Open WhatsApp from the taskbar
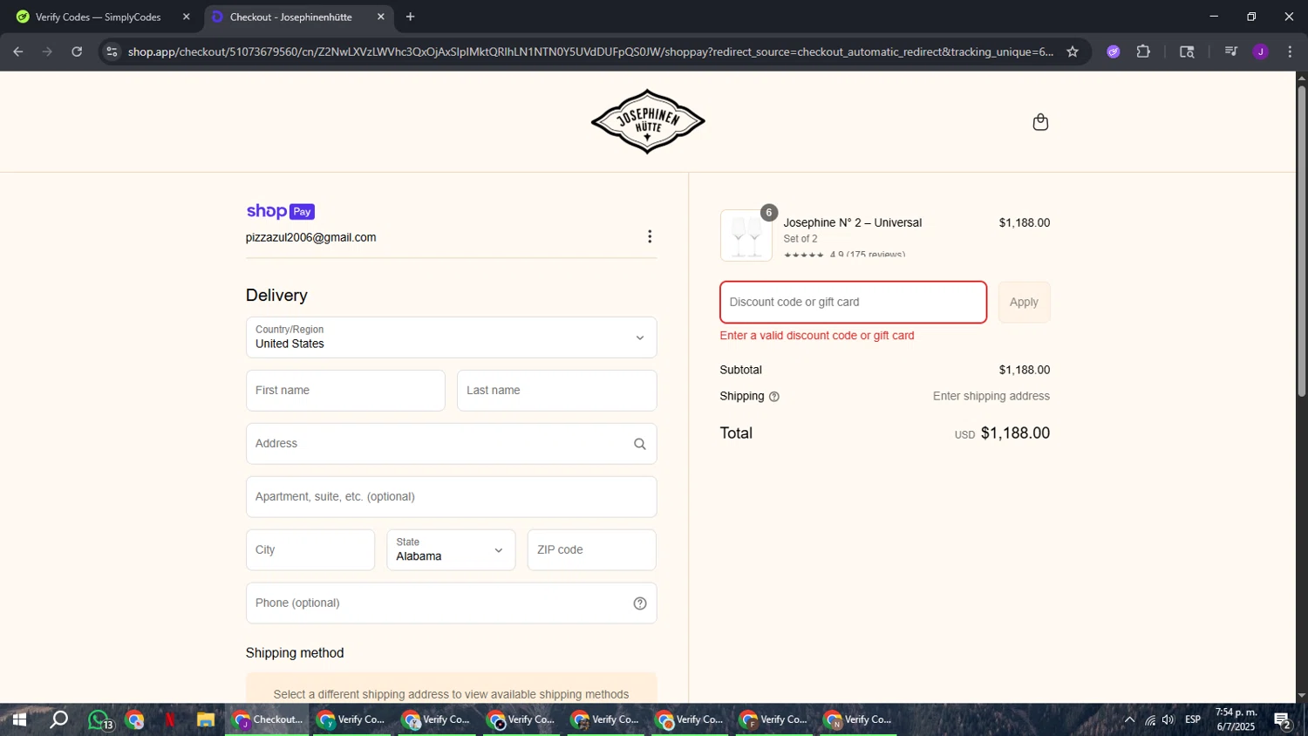Screen dimensions: 1308x736 (99, 720)
